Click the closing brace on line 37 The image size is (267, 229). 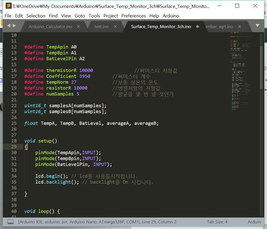coord(26,194)
